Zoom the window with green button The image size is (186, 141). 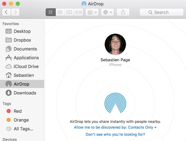(18, 4)
